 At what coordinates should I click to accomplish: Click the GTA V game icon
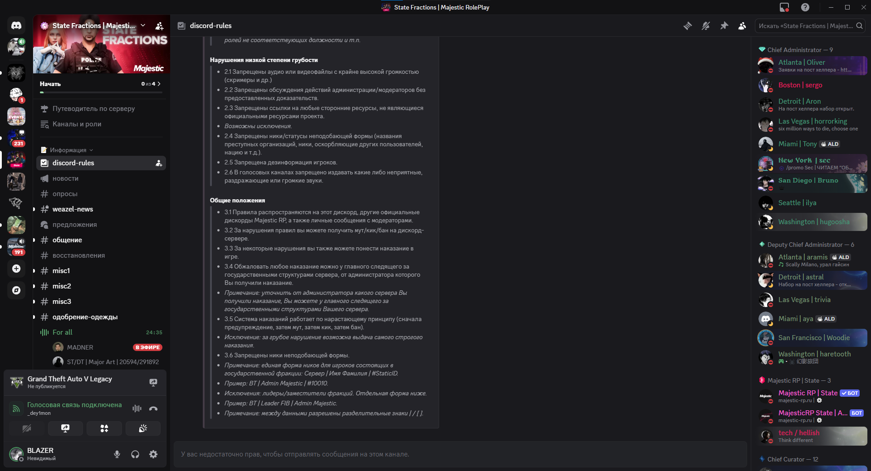17,383
